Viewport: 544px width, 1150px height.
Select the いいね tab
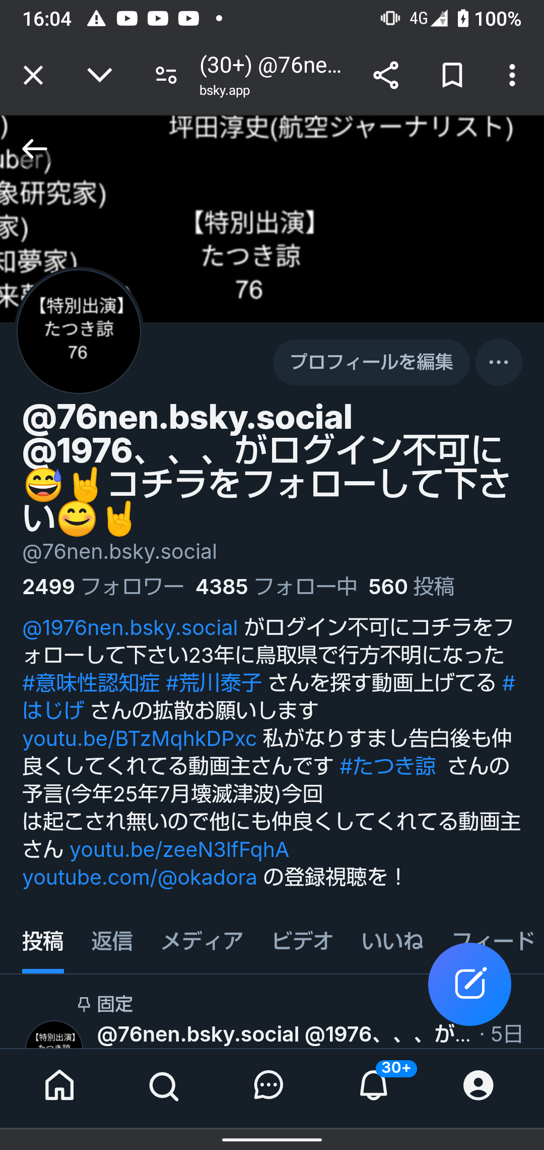click(392, 941)
